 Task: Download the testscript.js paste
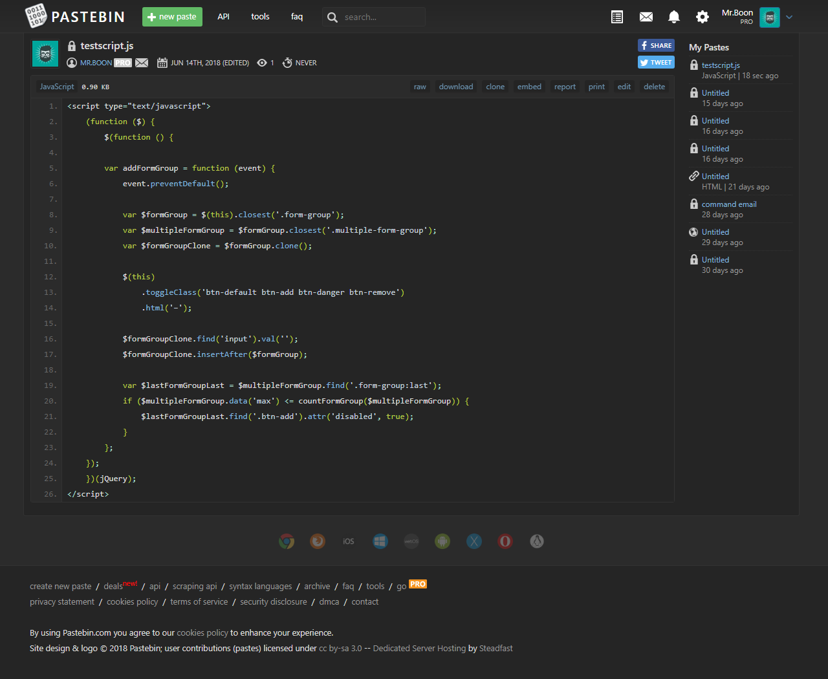(x=455, y=87)
